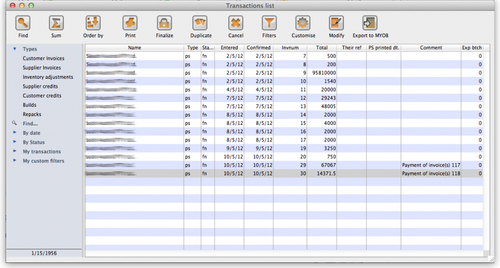Expand the By Status section

(15, 143)
